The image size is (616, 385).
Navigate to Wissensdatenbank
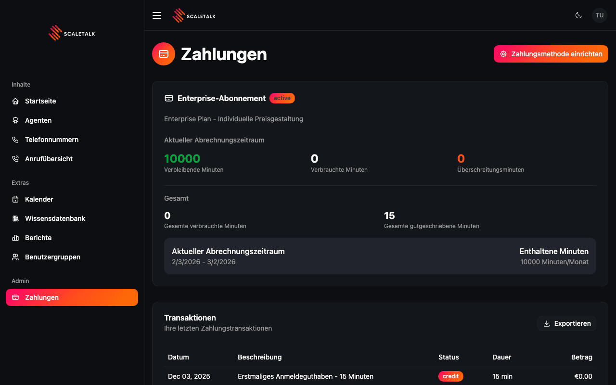click(72, 218)
